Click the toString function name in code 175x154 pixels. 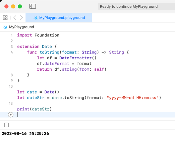coord(49,52)
